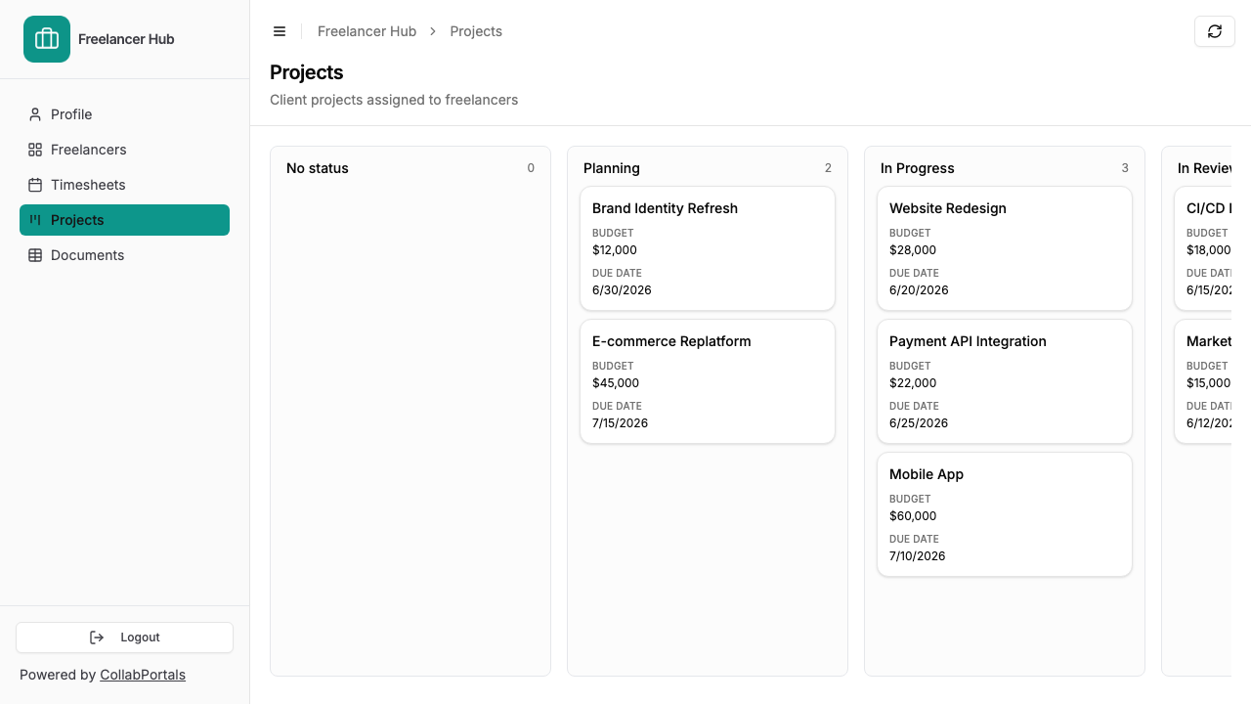Select Projects in the sidebar

pyautogui.click(x=124, y=220)
